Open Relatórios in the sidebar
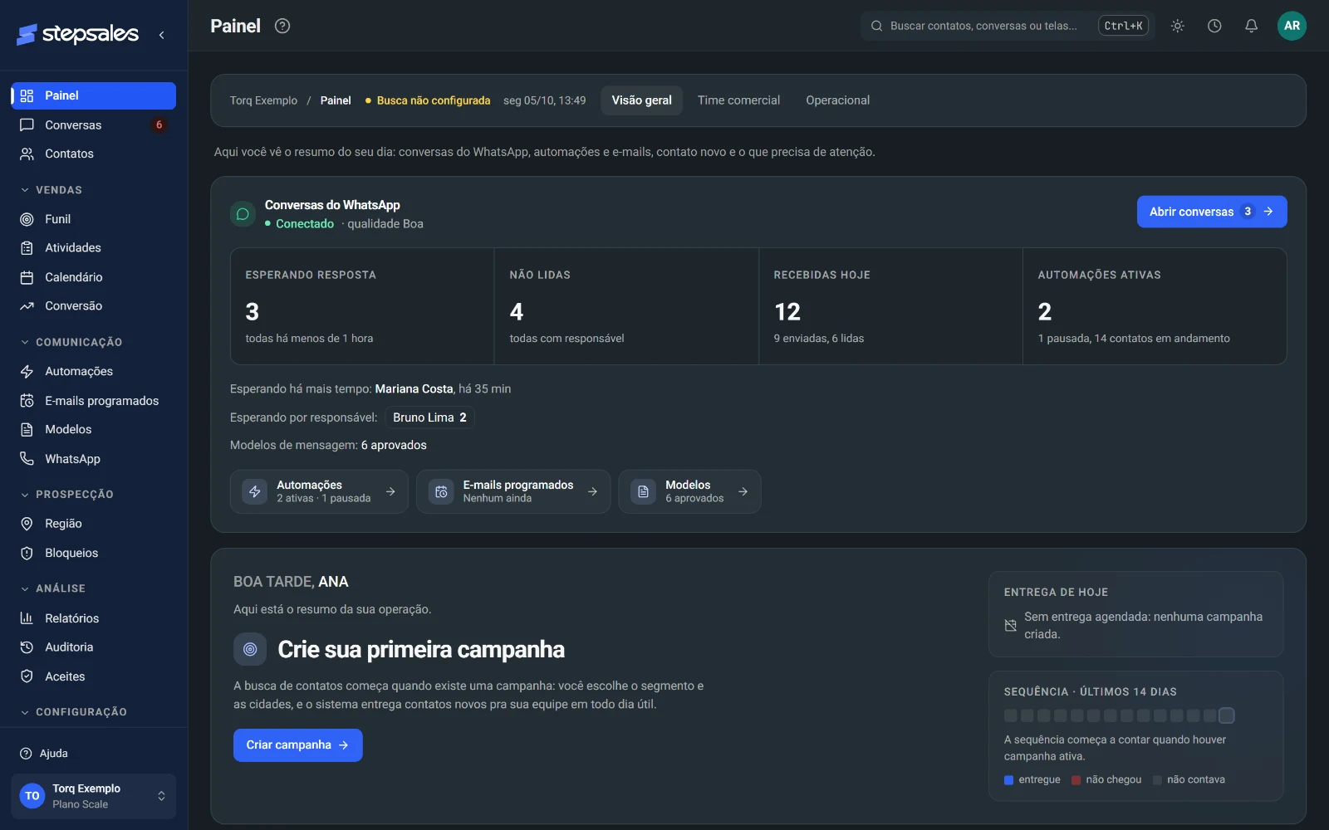This screenshot has width=1329, height=830. 94,618
